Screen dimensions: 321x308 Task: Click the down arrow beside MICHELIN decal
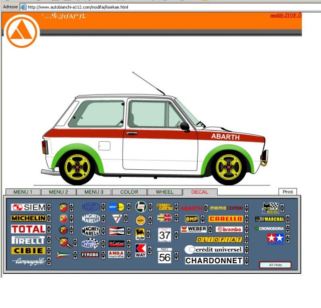(49, 220)
